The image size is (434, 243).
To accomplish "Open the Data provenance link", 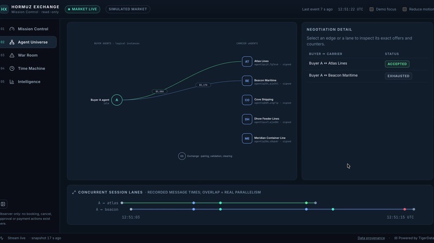I will tap(371, 238).
